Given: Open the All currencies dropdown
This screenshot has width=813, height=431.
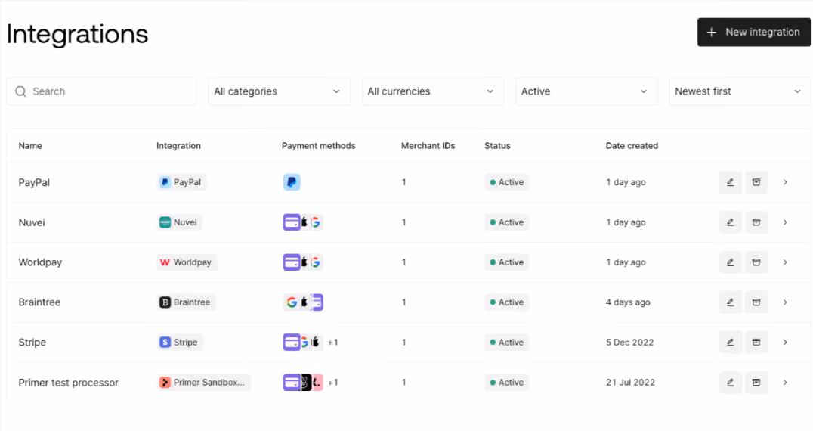Looking at the screenshot, I should (432, 91).
